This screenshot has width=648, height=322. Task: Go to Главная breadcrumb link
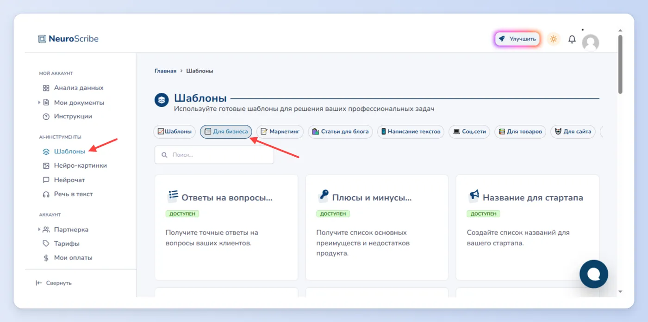click(165, 71)
